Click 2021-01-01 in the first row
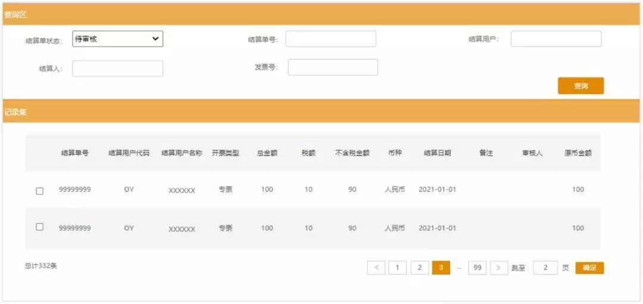Image resolution: width=643 pixels, height=304 pixels. point(437,190)
